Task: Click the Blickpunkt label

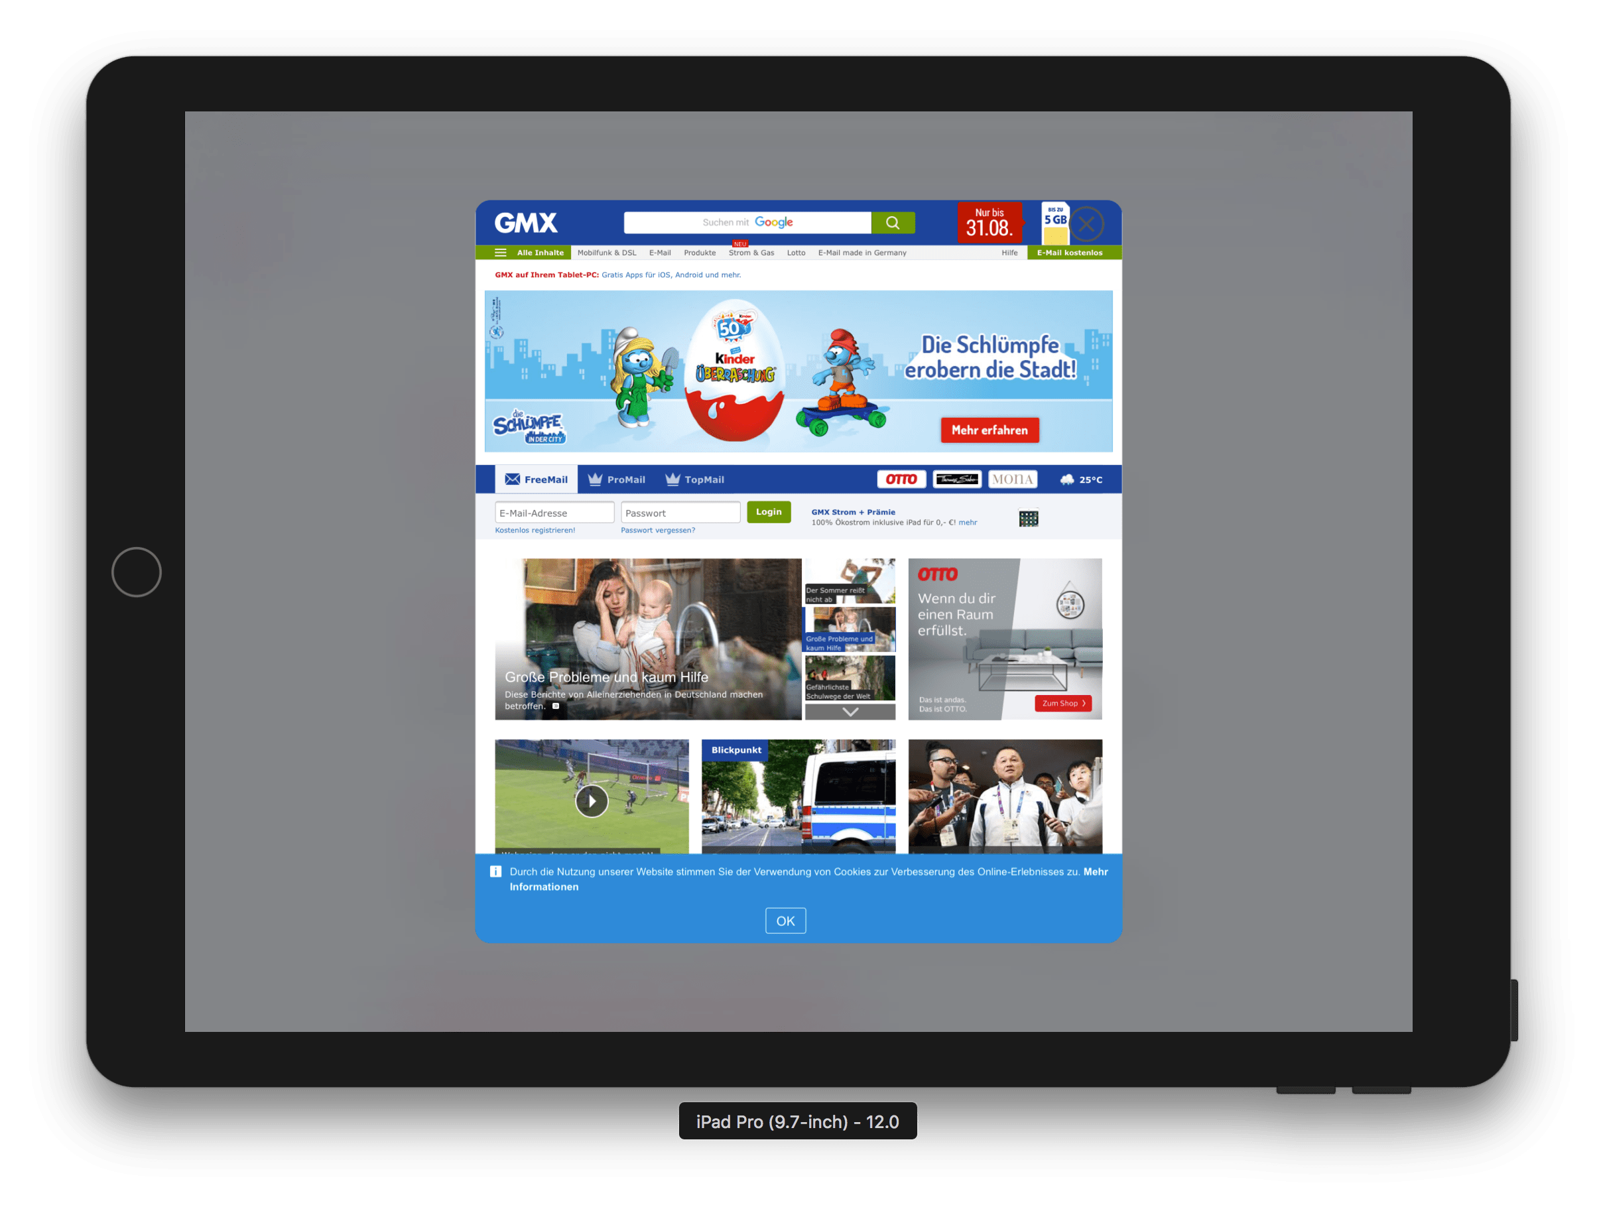Action: (735, 750)
